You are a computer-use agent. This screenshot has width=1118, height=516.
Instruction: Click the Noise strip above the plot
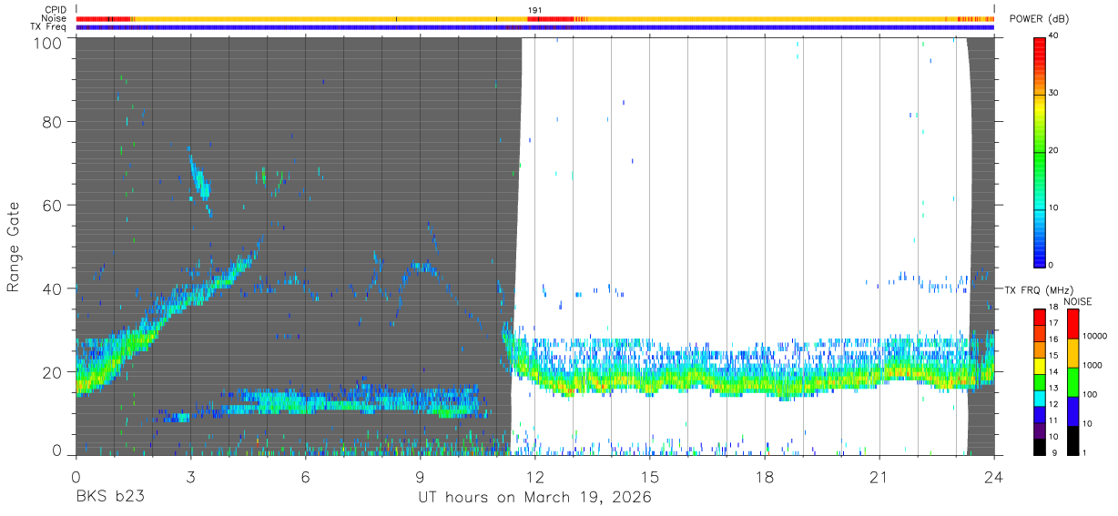click(534, 18)
